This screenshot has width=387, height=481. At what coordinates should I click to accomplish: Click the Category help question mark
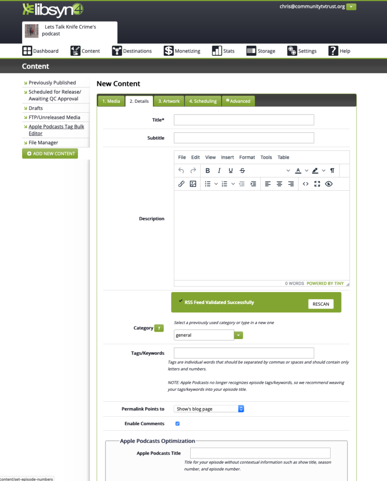159,328
